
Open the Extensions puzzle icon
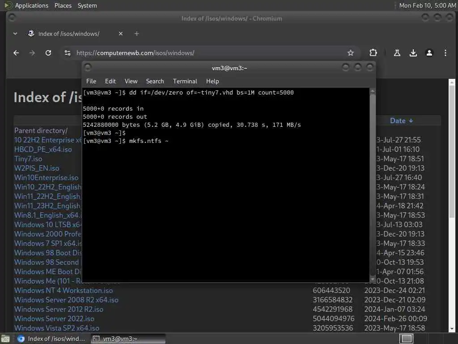tap(373, 53)
